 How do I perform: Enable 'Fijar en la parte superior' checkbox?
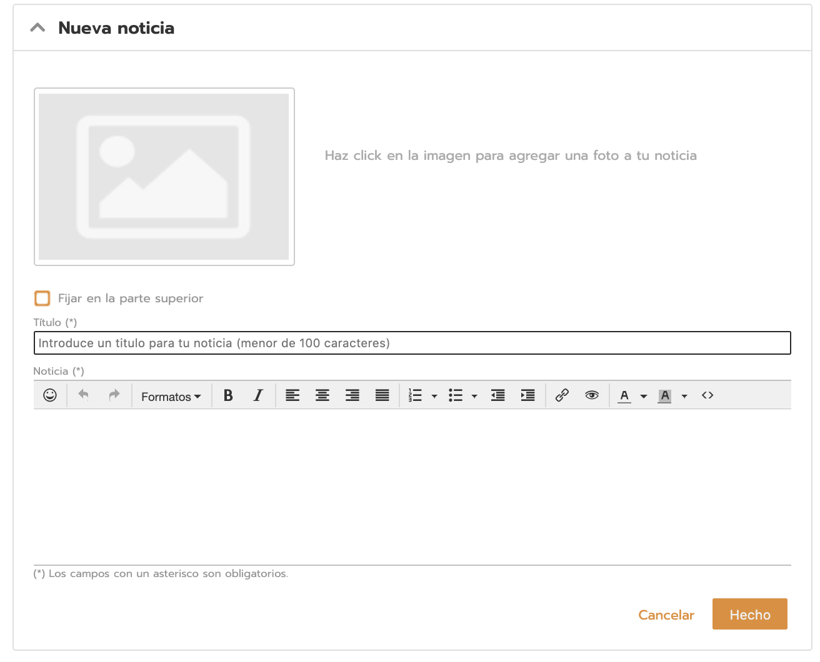pos(42,299)
